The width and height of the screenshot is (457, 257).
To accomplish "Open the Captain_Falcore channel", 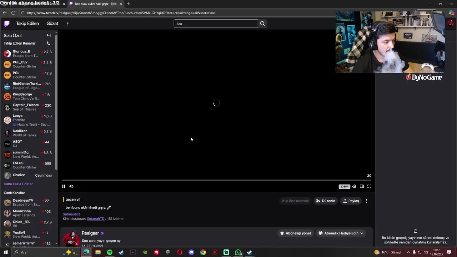I will tap(28, 107).
